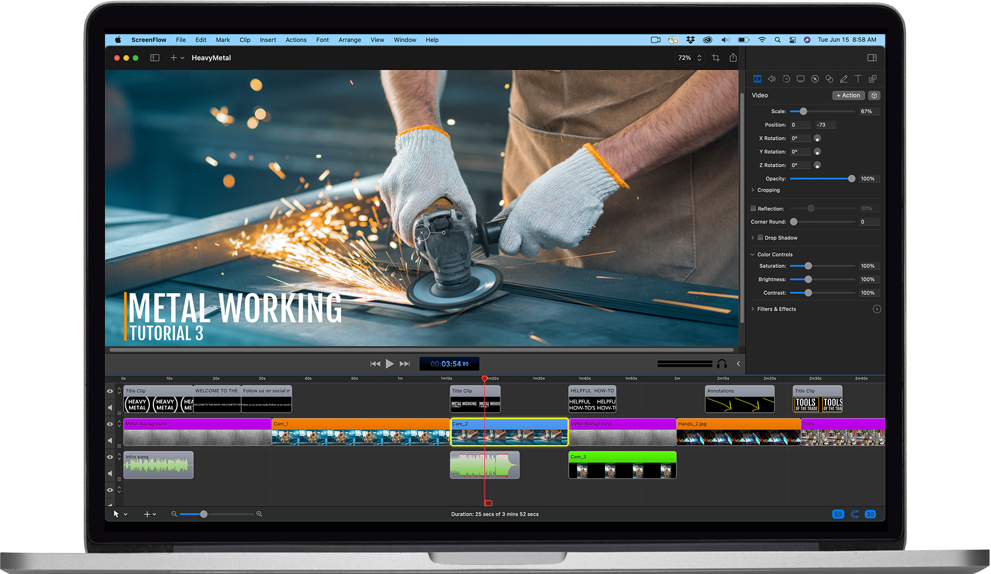
Task: Click the crop icon in the title bar
Action: (715, 58)
